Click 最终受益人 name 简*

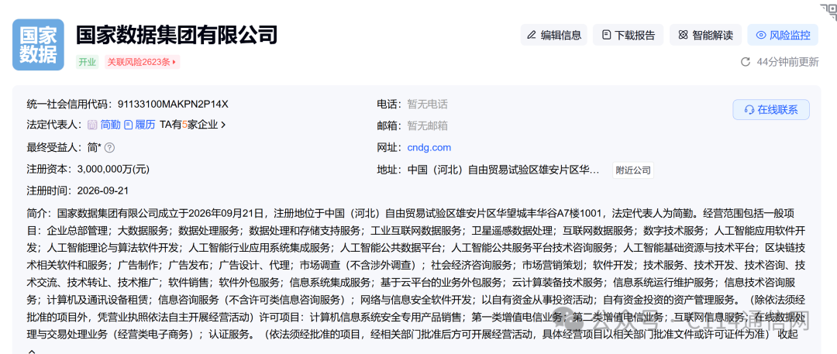pos(94,147)
